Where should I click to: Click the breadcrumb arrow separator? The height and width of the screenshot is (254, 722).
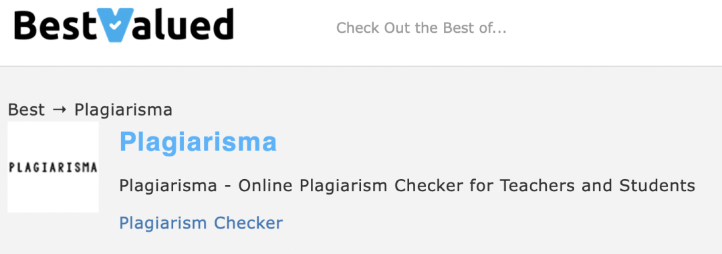tap(60, 110)
